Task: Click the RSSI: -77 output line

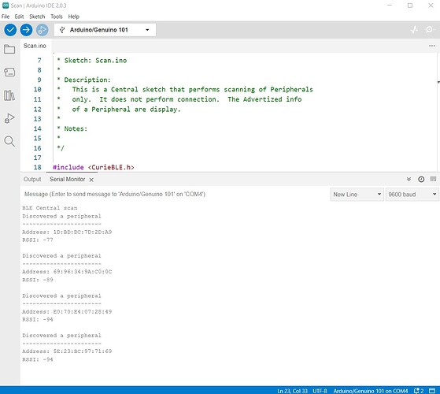Action: tap(38, 240)
